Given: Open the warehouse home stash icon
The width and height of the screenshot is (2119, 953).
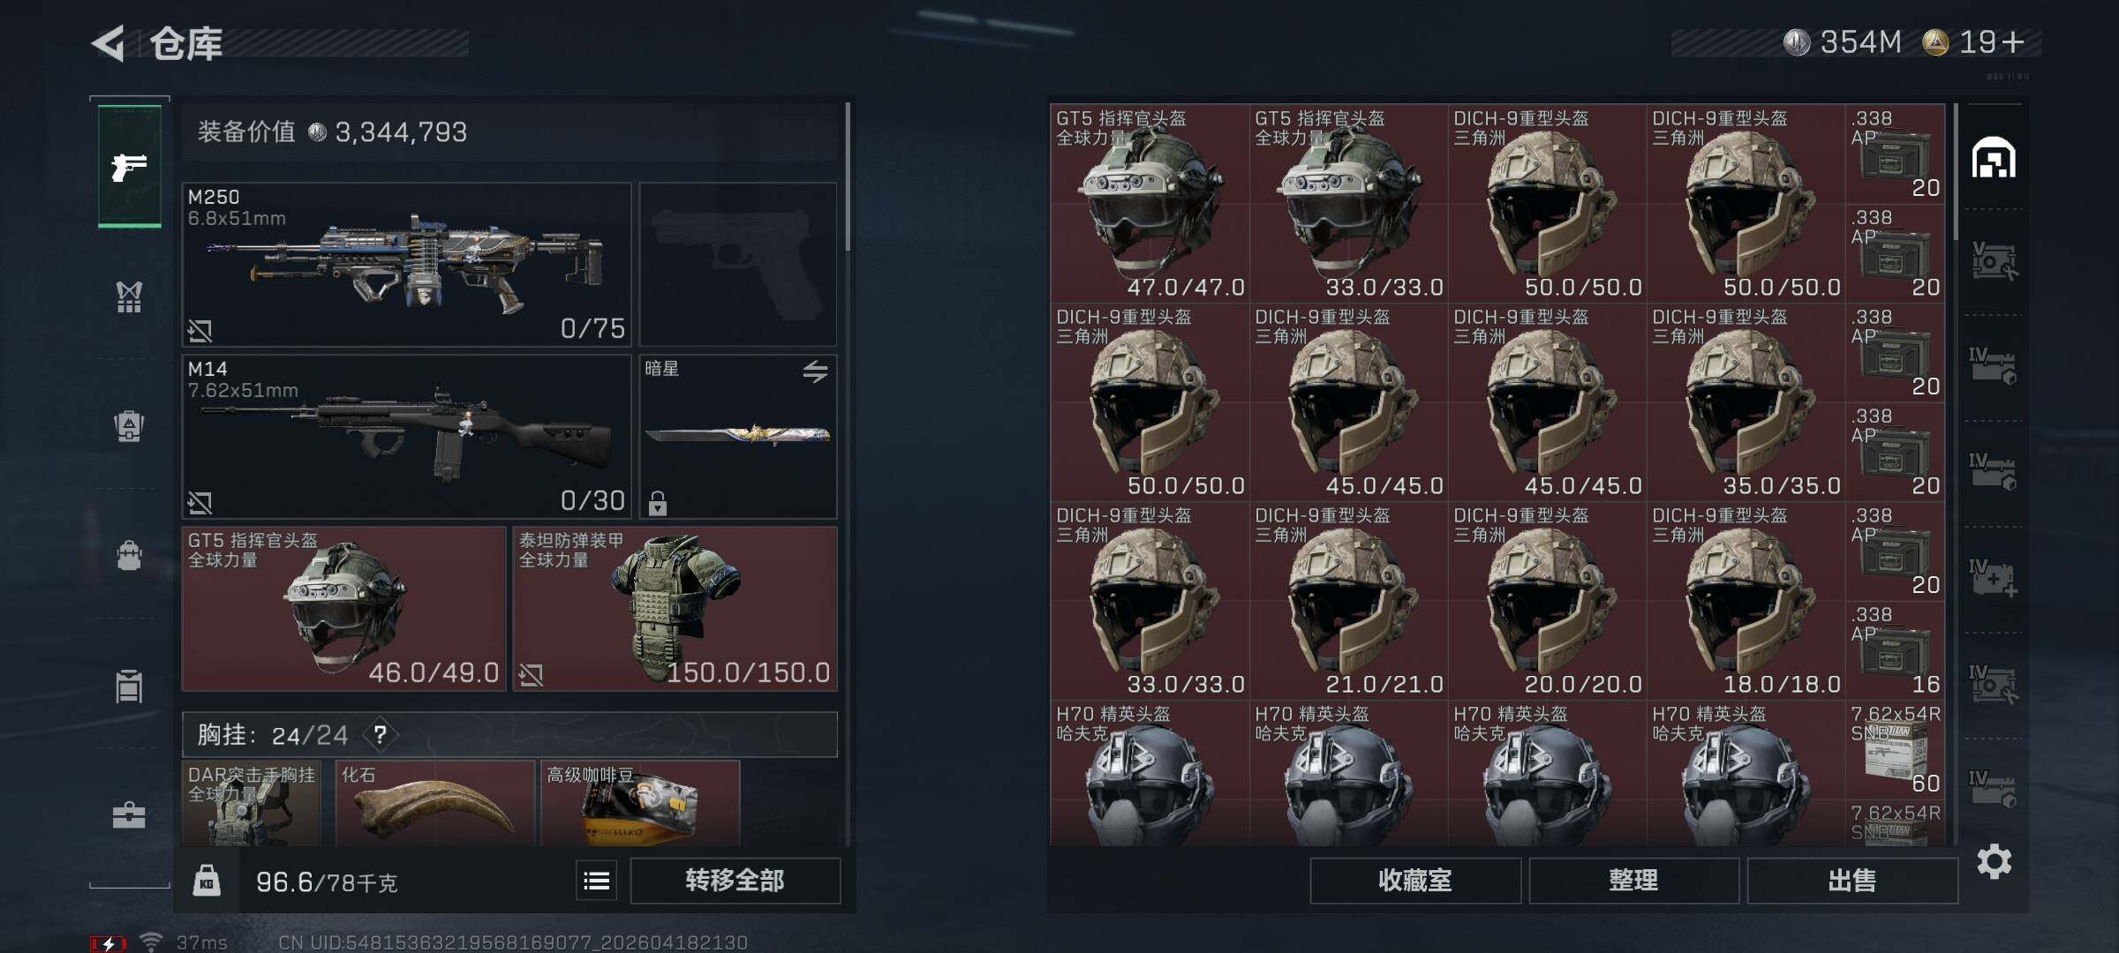Looking at the screenshot, I should [1994, 158].
